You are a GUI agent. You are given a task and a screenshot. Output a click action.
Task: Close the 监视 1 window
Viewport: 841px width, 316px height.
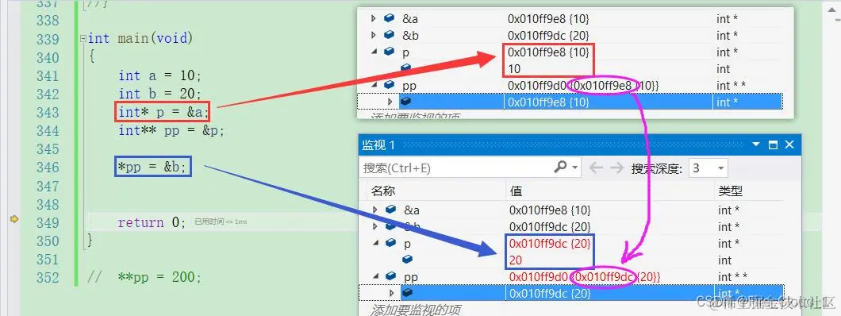coord(789,145)
